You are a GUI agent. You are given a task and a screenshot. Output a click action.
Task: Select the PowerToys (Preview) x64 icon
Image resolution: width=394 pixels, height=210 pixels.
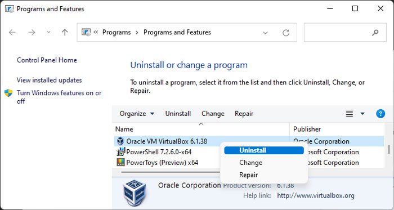pos(120,162)
